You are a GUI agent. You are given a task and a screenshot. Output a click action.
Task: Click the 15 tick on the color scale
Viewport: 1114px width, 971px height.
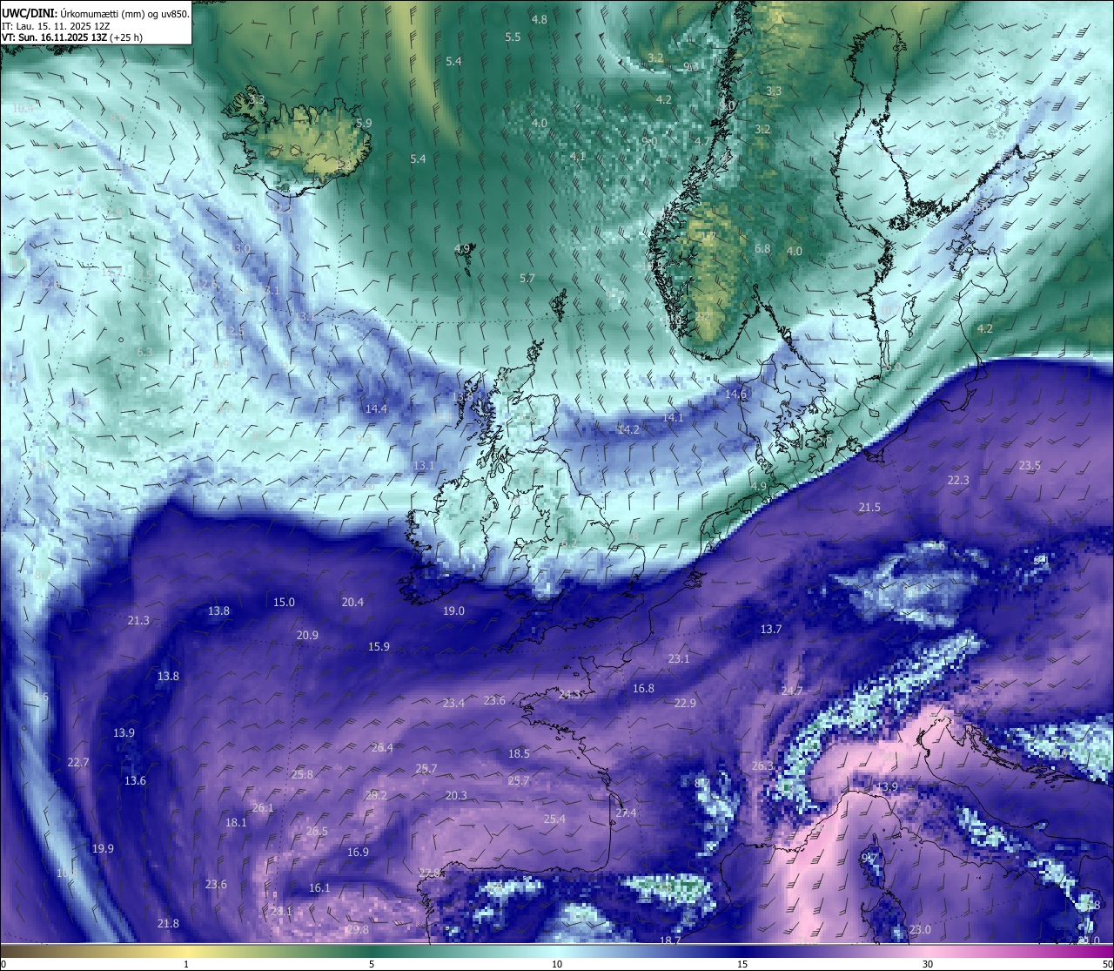[x=742, y=964]
